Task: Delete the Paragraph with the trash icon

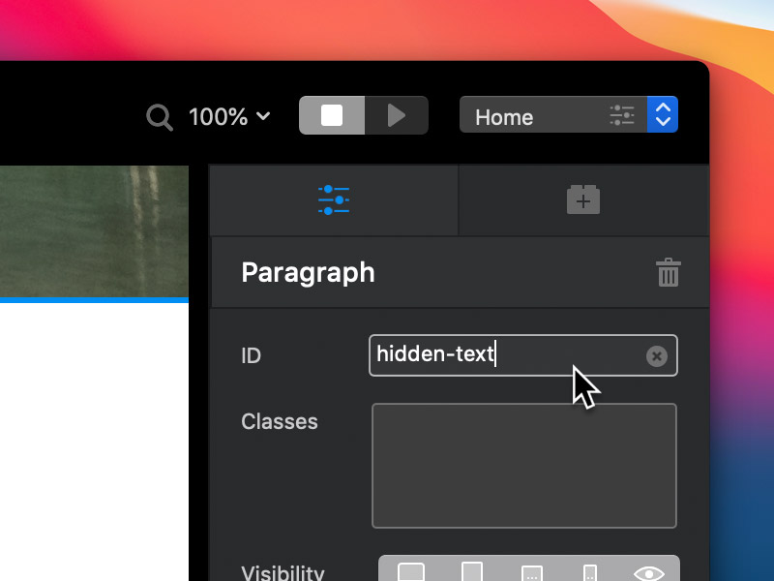Action: tap(669, 272)
